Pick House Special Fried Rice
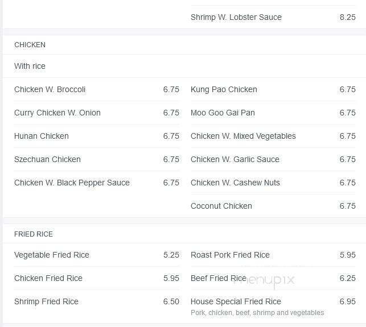The width and height of the screenshot is (366, 327). point(236,301)
